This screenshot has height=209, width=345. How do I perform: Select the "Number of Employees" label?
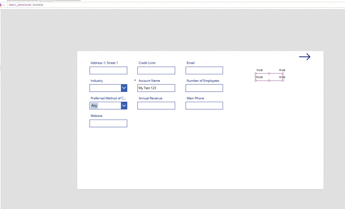tap(203, 81)
